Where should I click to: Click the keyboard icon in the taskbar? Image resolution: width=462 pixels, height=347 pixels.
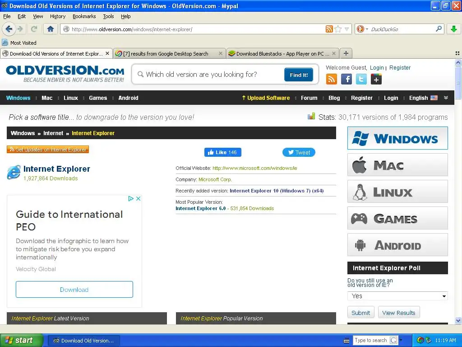click(346, 341)
